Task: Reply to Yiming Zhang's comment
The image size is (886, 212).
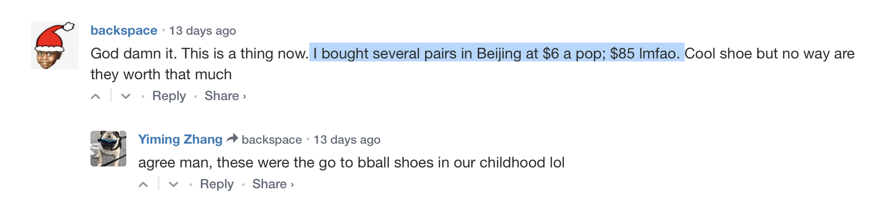Action: 217,184
